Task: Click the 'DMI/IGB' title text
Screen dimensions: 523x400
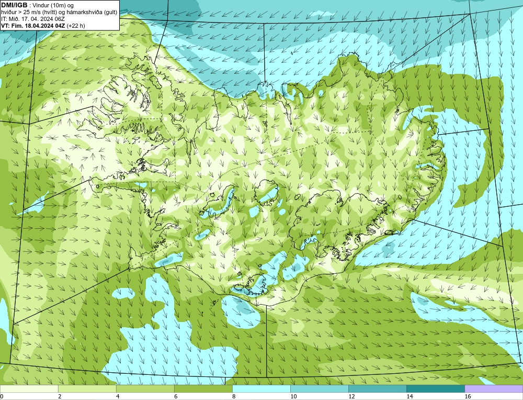Action: [14, 5]
